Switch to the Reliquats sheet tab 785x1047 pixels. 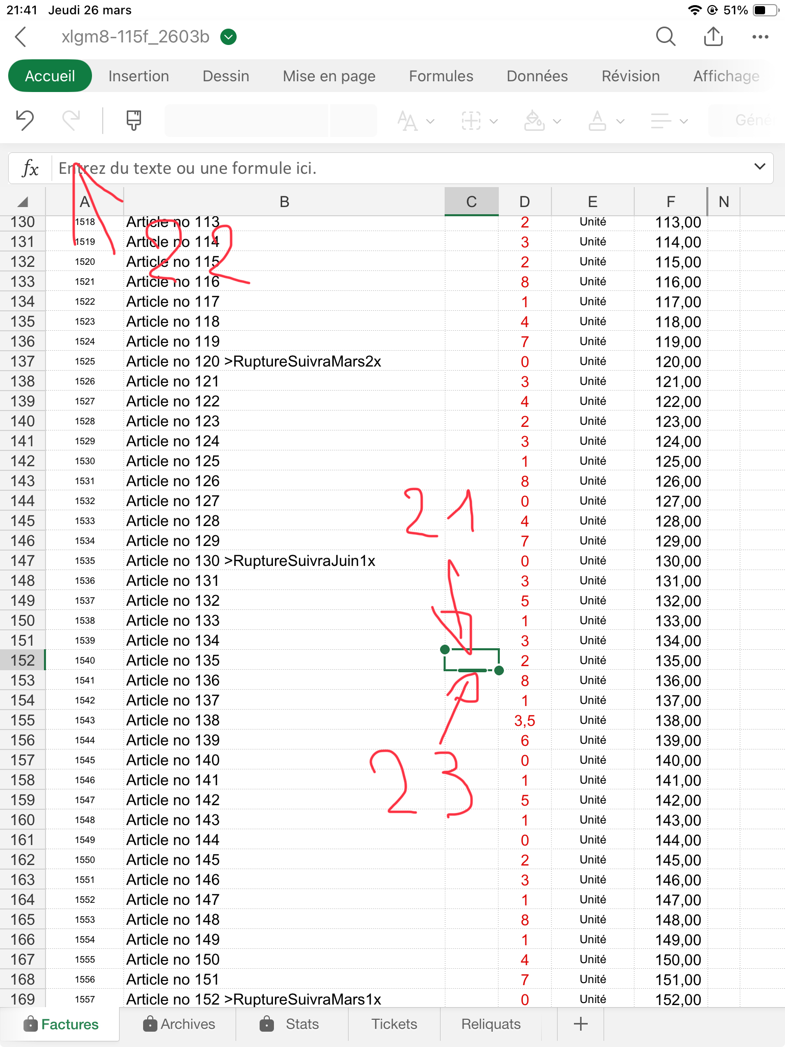(x=491, y=1024)
